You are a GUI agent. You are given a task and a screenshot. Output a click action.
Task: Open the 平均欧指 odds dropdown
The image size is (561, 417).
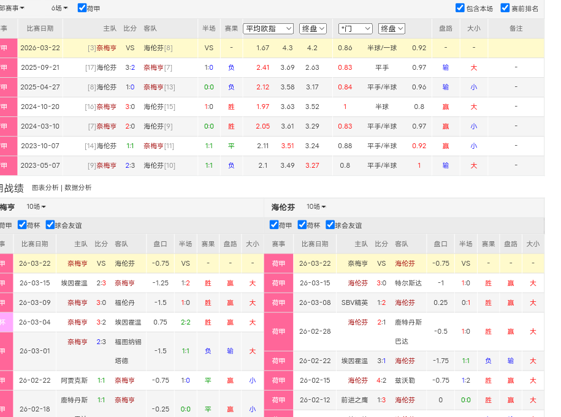pyautogui.click(x=268, y=29)
